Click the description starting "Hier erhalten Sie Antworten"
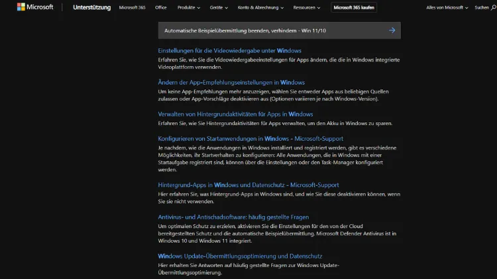Screen dimensions: 497x279 pos(248,269)
